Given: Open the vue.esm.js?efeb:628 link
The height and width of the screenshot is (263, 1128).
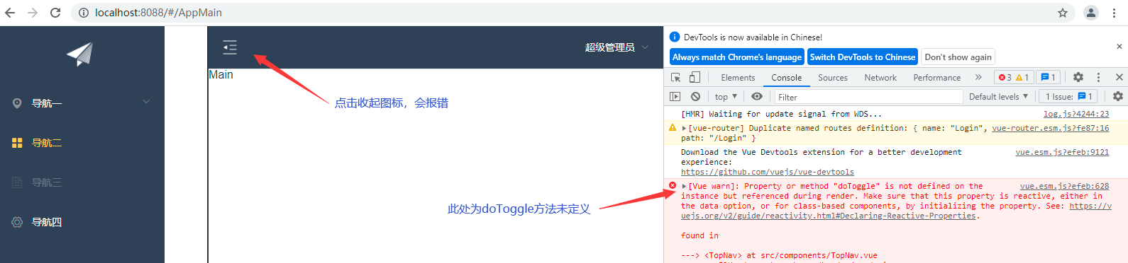Looking at the screenshot, I should tap(1064, 186).
